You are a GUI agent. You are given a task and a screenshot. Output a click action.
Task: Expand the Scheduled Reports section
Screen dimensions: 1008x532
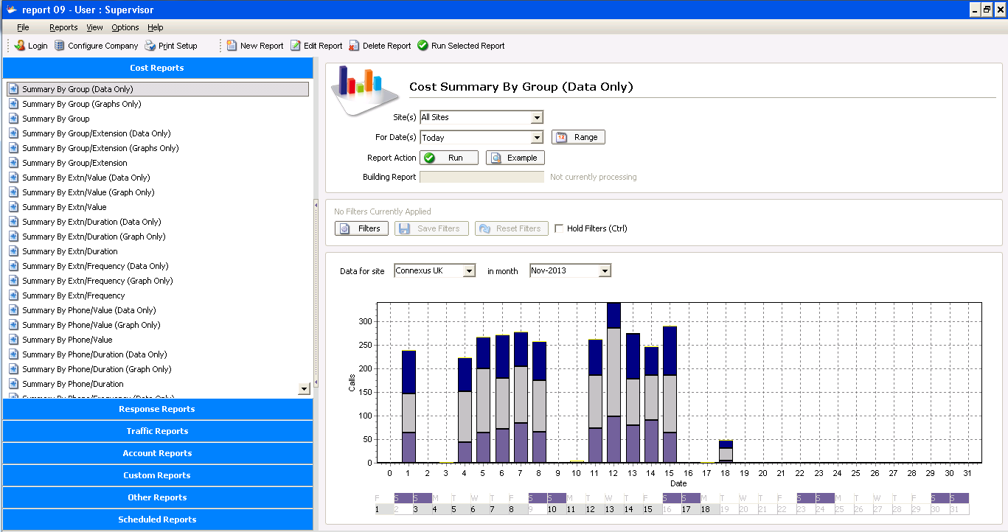[158, 519]
